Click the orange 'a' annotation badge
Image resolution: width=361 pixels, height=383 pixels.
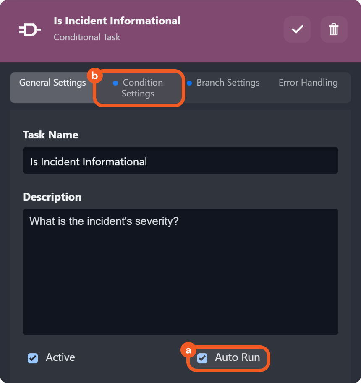(x=188, y=350)
